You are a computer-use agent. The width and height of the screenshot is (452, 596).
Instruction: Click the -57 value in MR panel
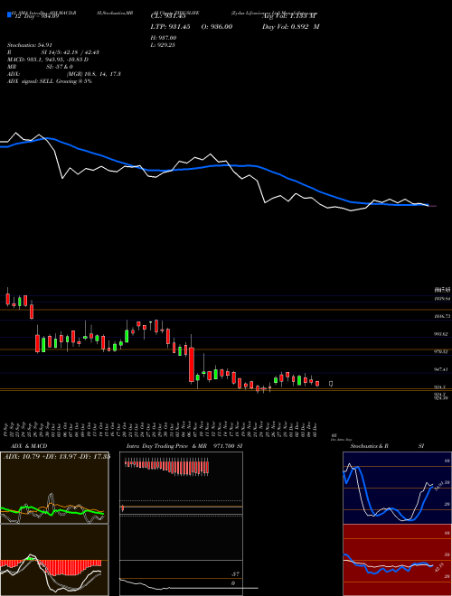(235, 574)
